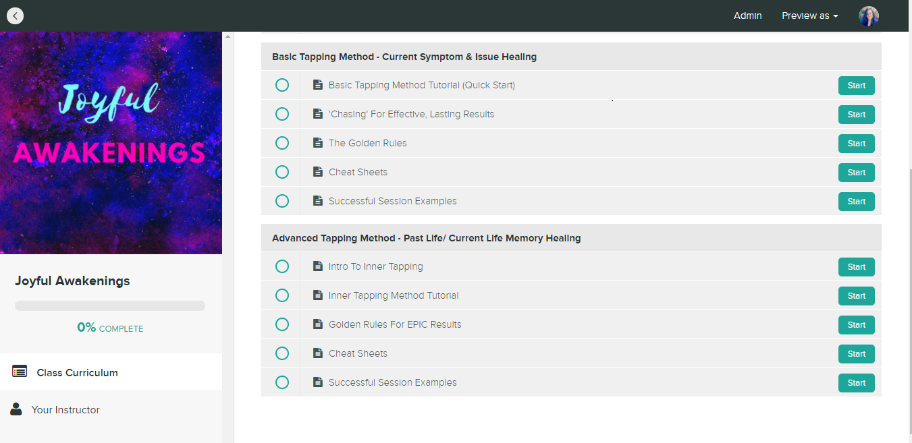Viewport: 912px width, 443px height.
Task: Toggle completion circle for Advanced section Cheat Sheets
Action: pos(282,353)
